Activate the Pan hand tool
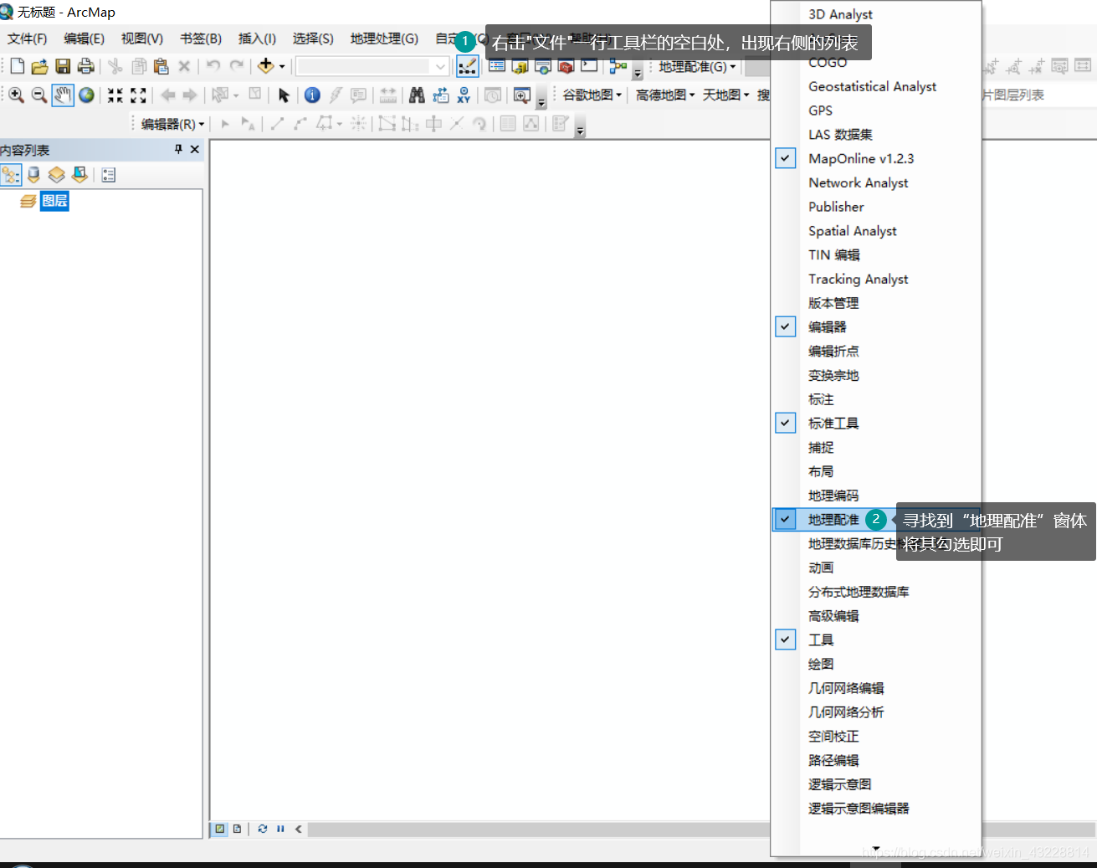1097x868 pixels. 63,95
